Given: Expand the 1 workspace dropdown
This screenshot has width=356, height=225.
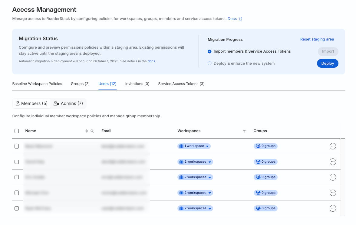Looking at the screenshot, I should [x=208, y=146].
